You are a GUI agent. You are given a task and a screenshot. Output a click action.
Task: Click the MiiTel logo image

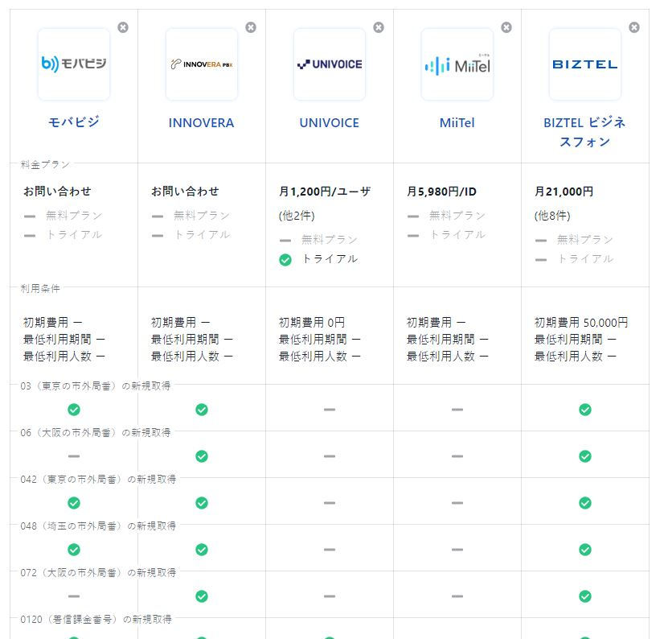click(457, 64)
